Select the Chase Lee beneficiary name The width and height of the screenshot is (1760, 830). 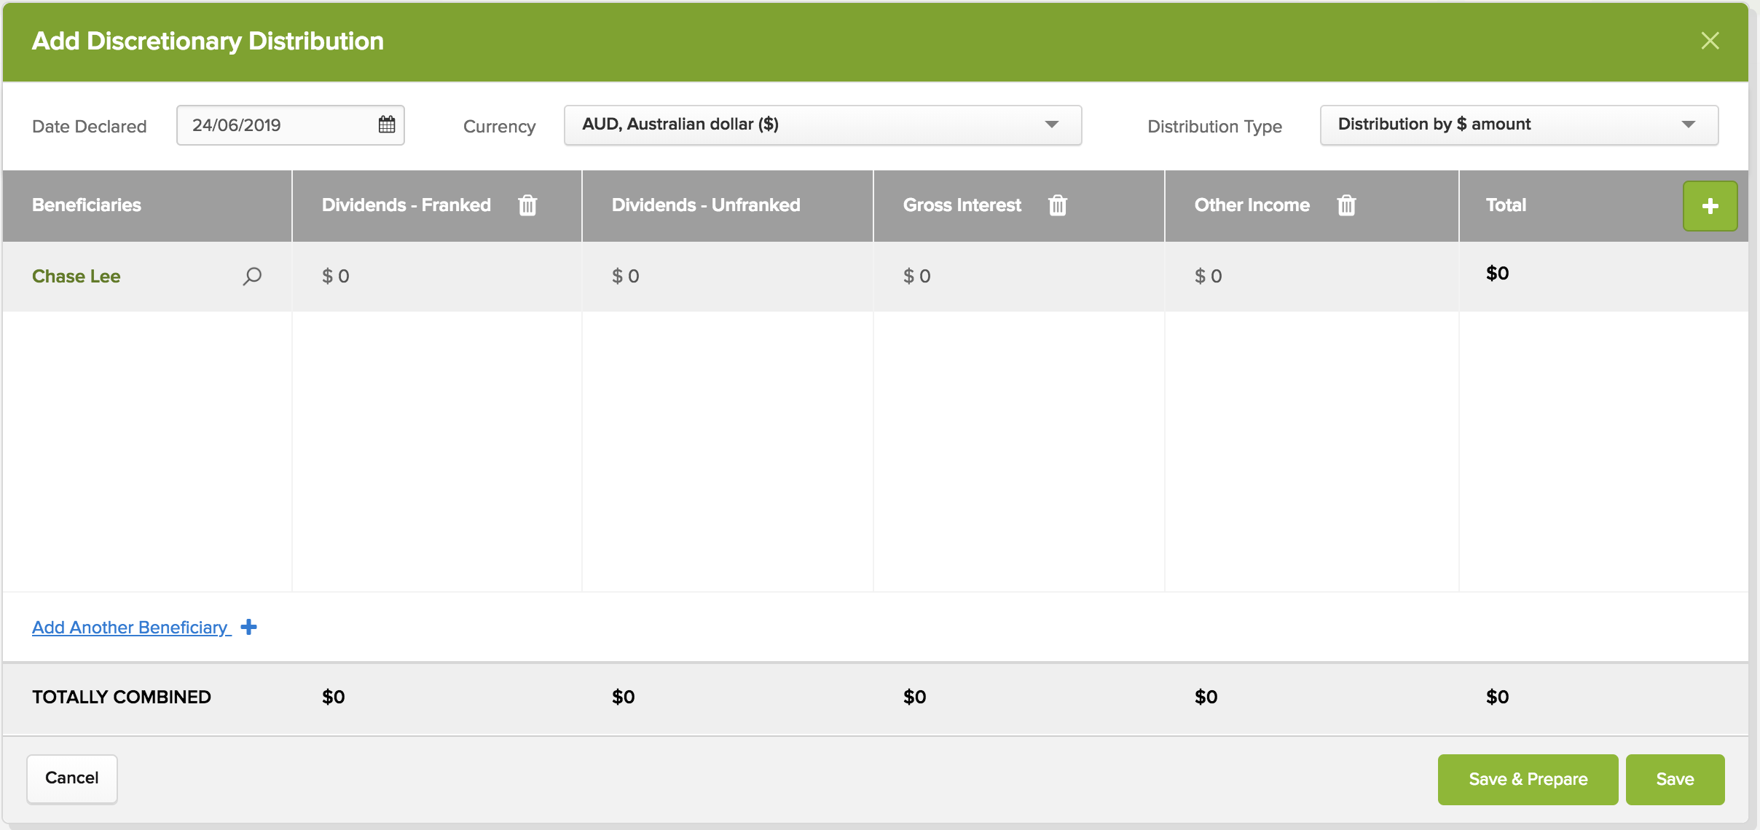[76, 276]
